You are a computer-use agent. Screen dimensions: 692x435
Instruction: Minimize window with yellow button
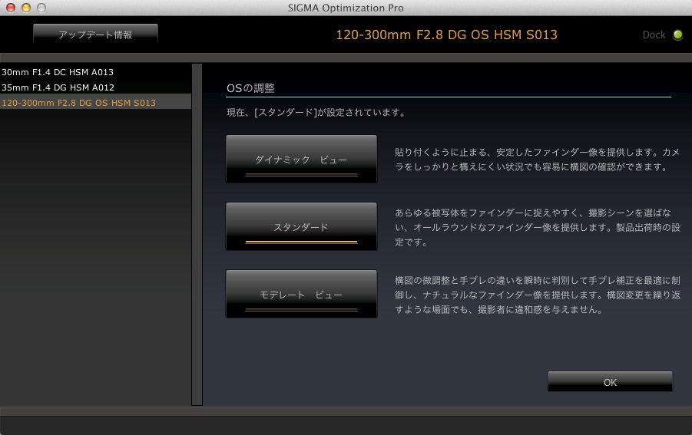pos(26,8)
